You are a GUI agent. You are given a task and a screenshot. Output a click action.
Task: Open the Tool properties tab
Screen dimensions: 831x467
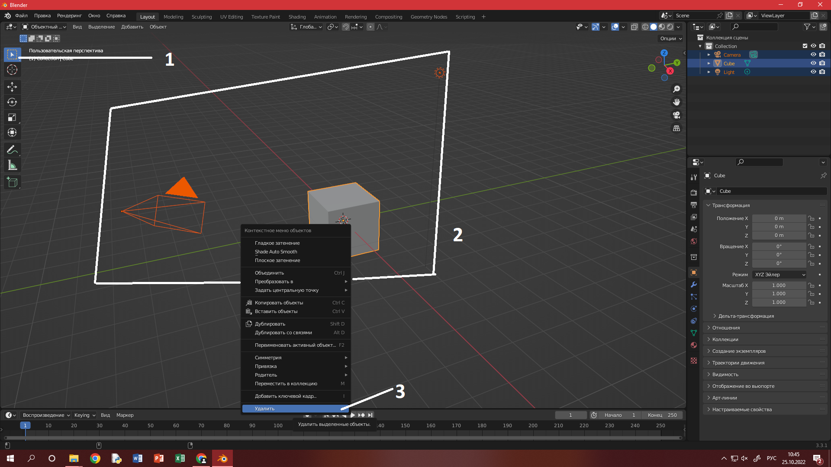tap(694, 177)
